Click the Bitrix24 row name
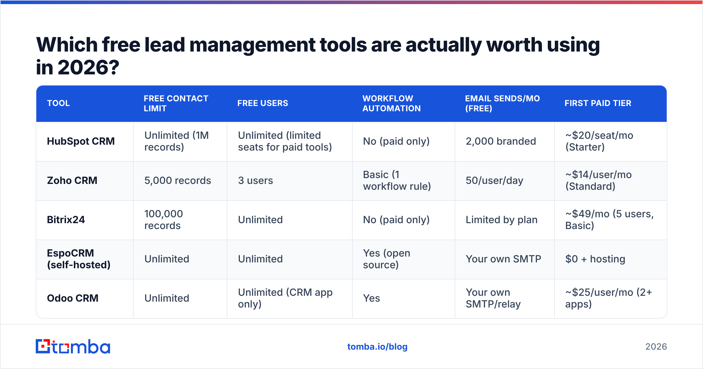 [x=66, y=220]
